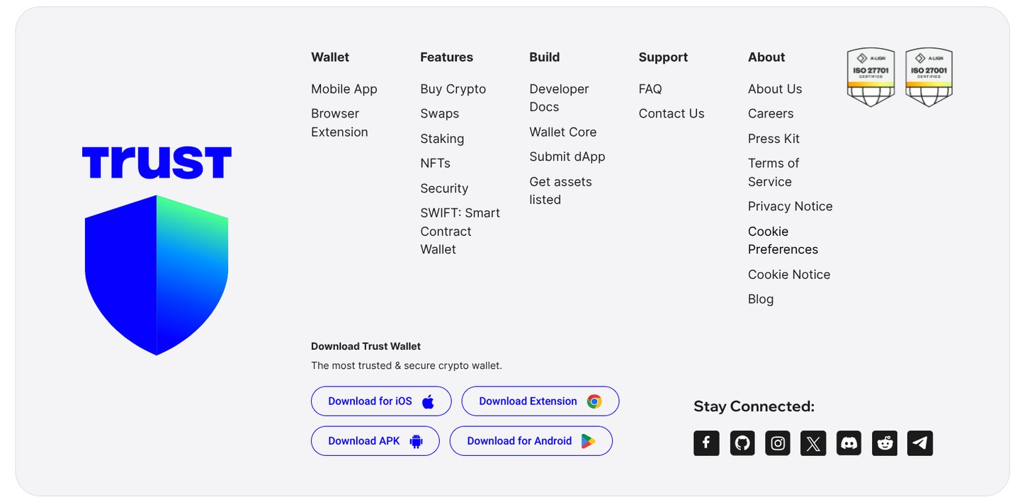Open the Buy Crypto link
Viewport: 1020px width, 502px height.
(x=453, y=89)
